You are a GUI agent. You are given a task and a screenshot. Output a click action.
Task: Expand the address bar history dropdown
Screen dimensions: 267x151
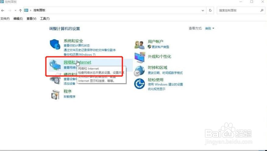(203, 10)
